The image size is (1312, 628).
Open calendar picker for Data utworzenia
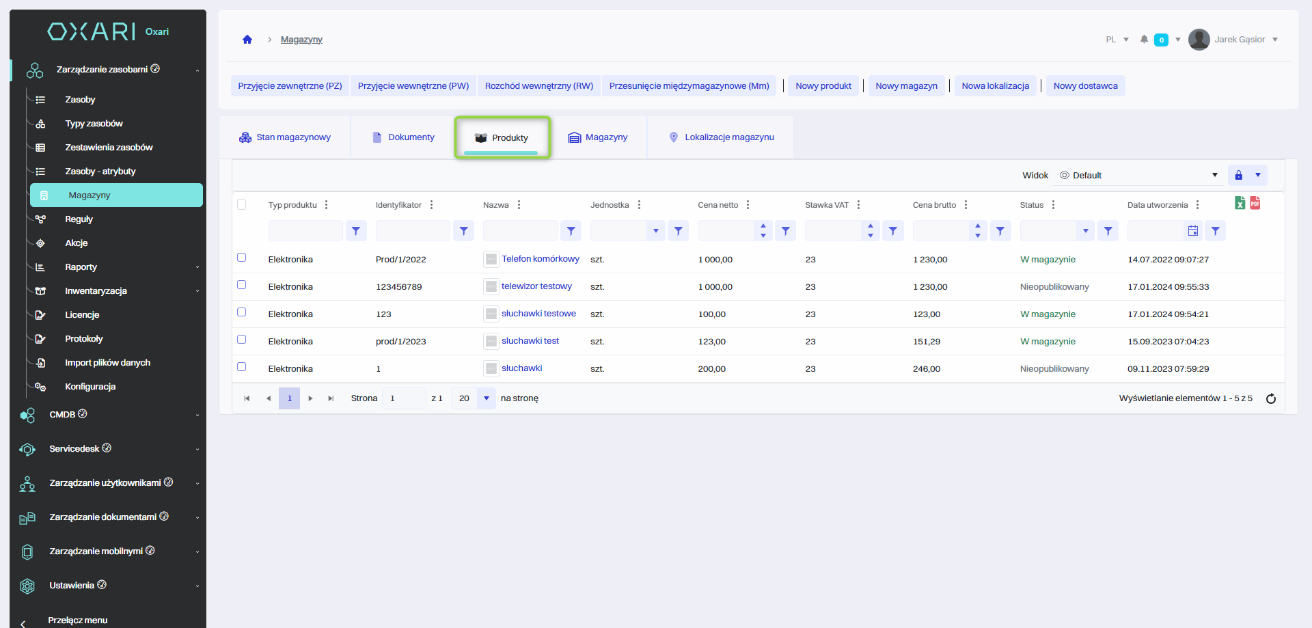click(x=1193, y=231)
